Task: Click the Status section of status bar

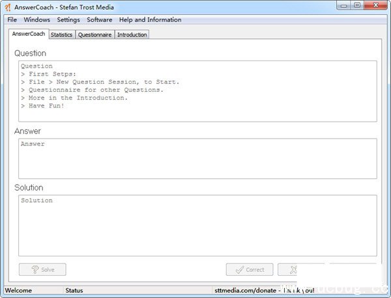Action: [74, 290]
